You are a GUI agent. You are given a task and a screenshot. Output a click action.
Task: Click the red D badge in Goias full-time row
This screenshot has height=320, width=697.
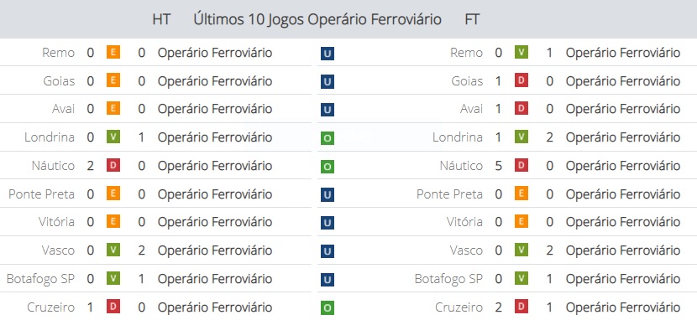521,80
